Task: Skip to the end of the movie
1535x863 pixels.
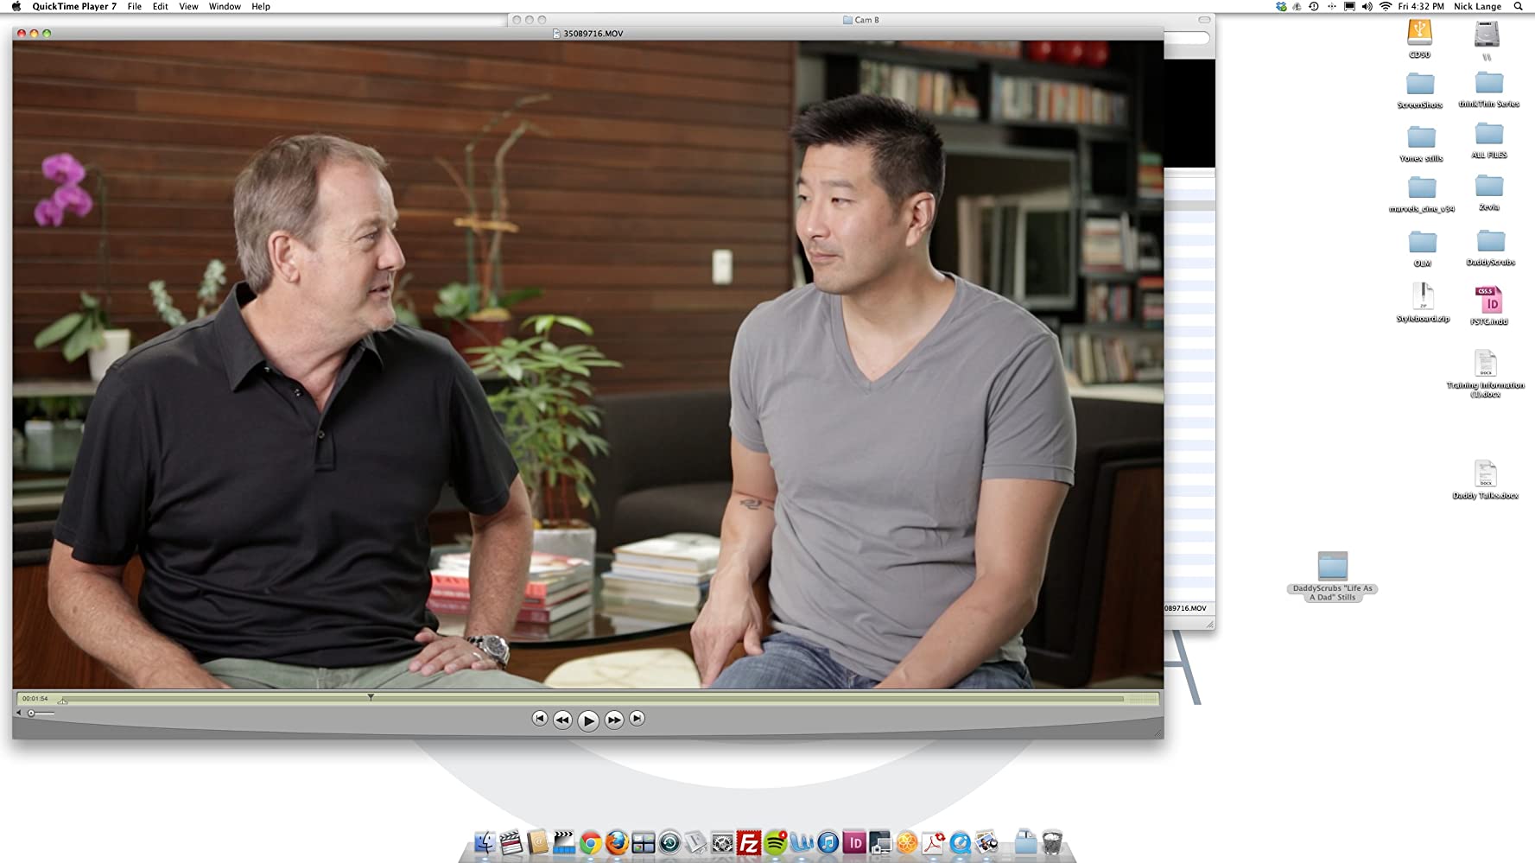Action: (637, 719)
